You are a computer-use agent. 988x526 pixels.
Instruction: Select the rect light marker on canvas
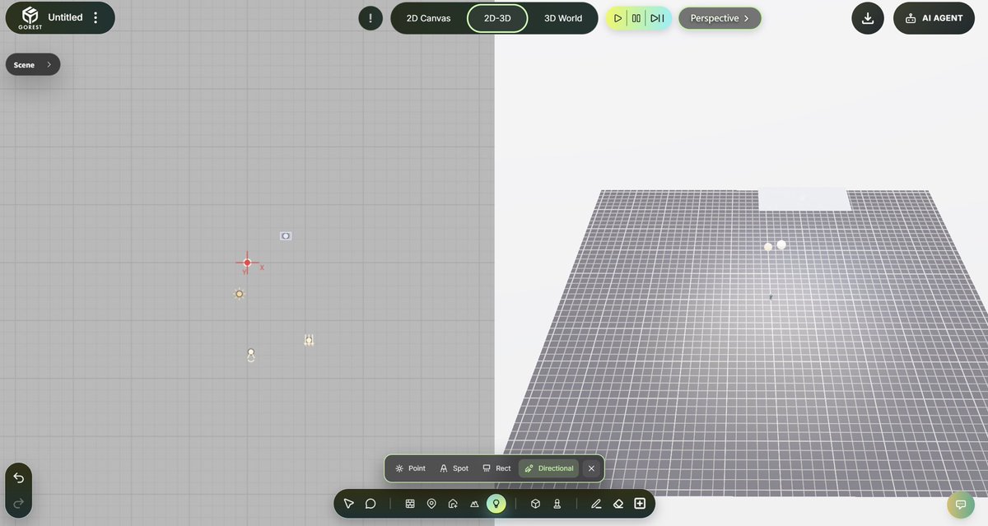click(x=286, y=235)
